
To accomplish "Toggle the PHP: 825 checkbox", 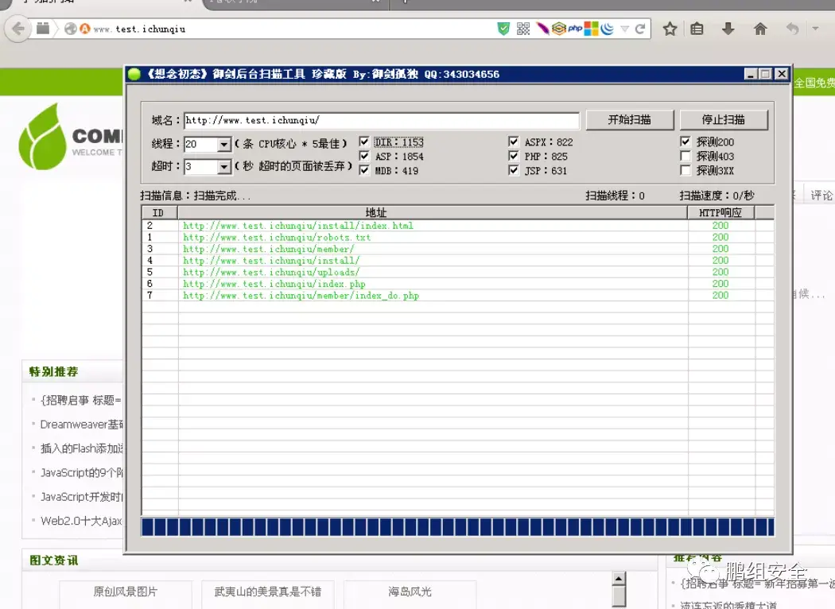I will (x=514, y=156).
